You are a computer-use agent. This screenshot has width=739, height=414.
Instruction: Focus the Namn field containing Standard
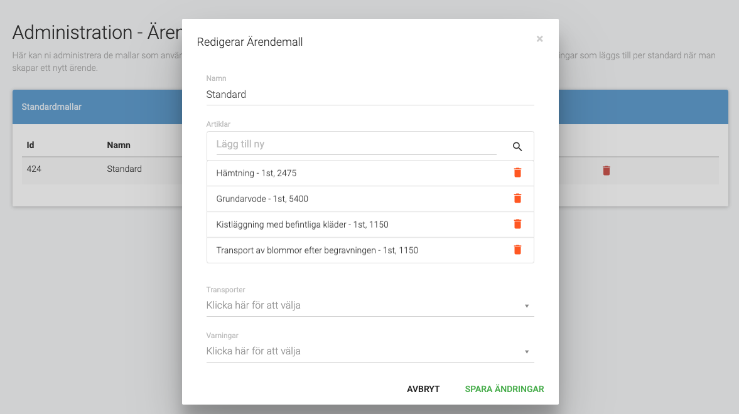pyautogui.click(x=370, y=94)
